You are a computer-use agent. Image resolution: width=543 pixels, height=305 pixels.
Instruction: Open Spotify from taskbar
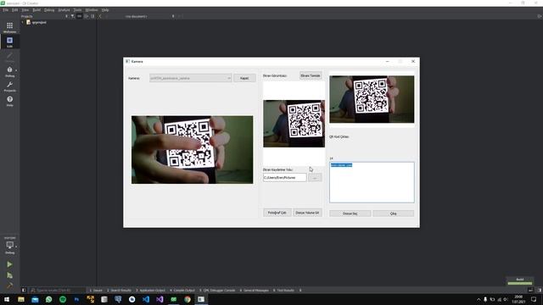63,299
